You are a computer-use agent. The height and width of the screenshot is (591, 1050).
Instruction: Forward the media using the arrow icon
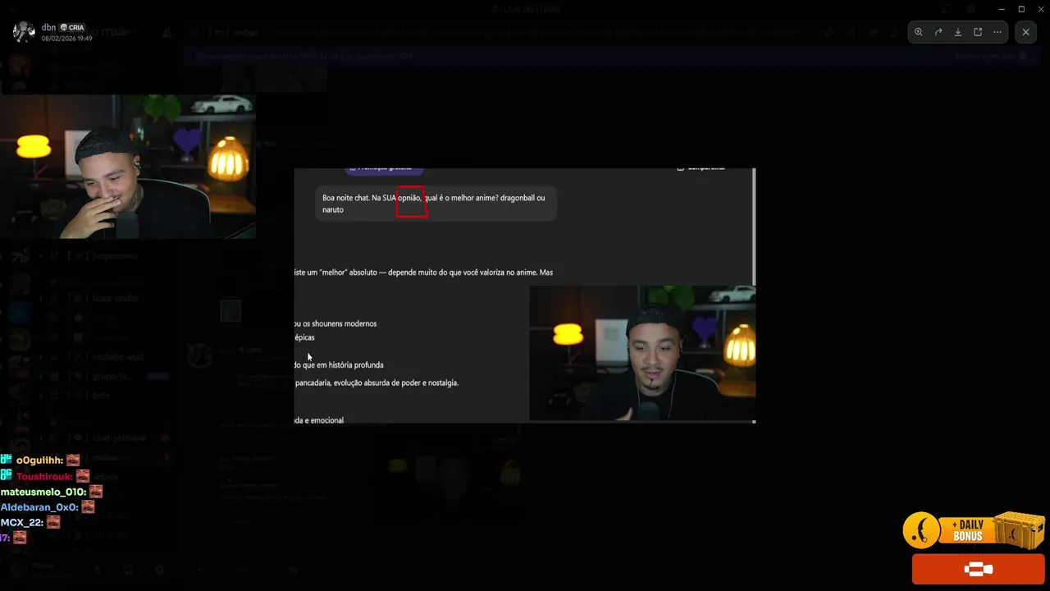coord(938,32)
